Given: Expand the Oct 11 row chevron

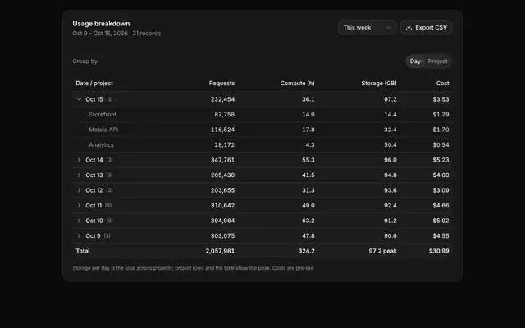Looking at the screenshot, I should pos(79,206).
